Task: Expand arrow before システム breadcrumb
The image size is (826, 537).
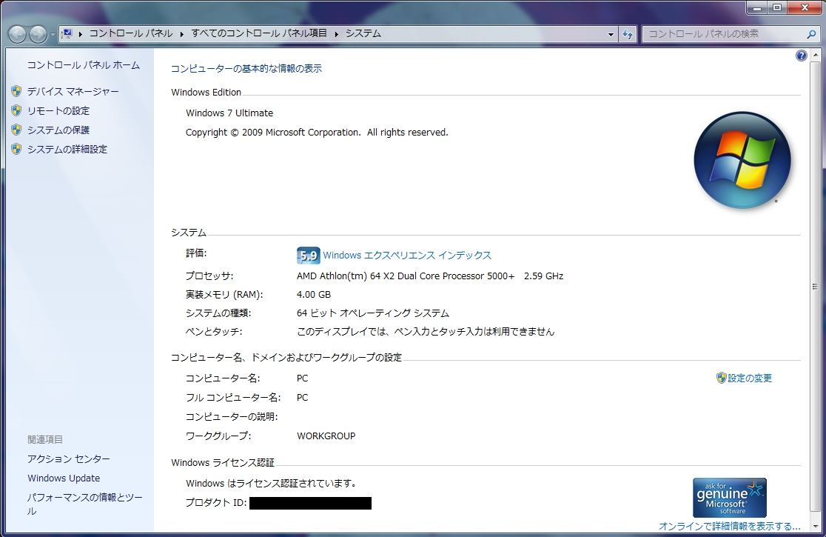Action: point(336,34)
